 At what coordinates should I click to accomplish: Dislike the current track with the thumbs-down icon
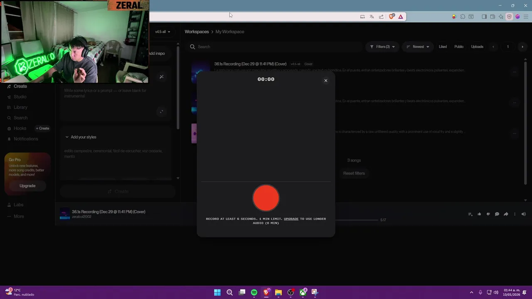[x=488, y=214]
